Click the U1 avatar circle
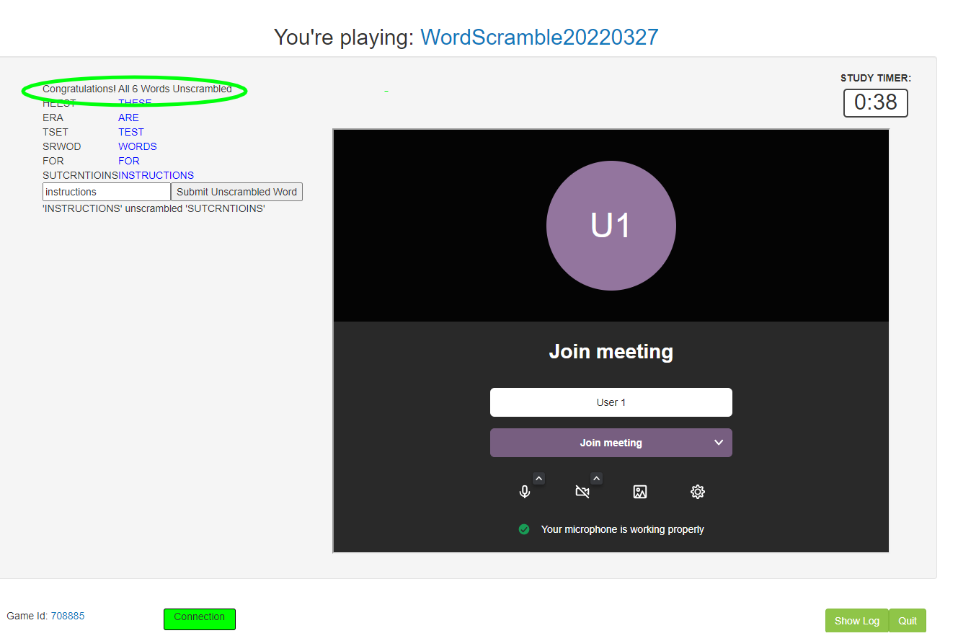This screenshot has width=958, height=641. [x=611, y=226]
